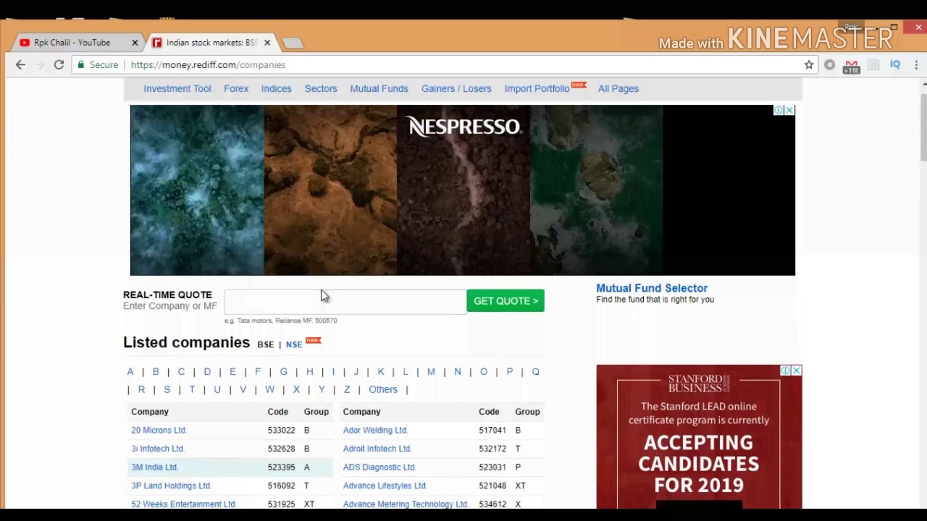Select BSE listed companies
Image resolution: width=927 pixels, height=521 pixels.
[266, 344]
